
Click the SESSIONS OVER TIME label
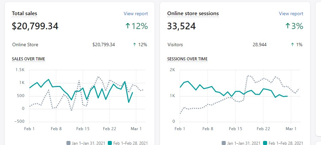[x=187, y=59]
